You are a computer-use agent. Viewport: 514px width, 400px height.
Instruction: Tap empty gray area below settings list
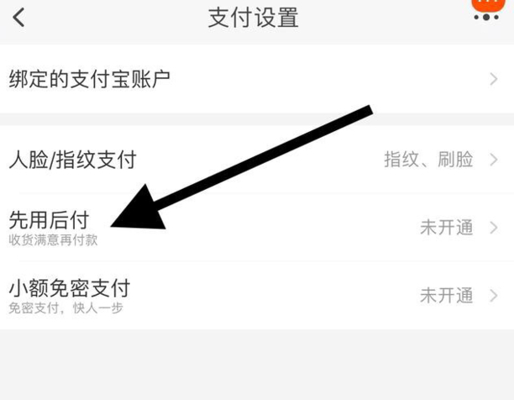pos(257,365)
